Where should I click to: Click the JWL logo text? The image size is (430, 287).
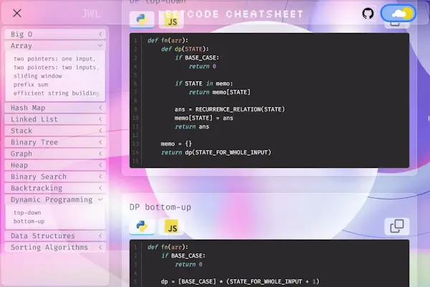click(91, 13)
